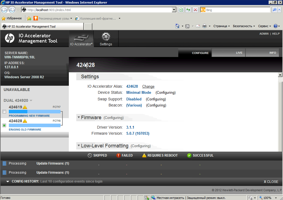The image size is (283, 200).
Task: Click the PROGRAMMING NEW FIRMWARE status text
Action: 29,116
